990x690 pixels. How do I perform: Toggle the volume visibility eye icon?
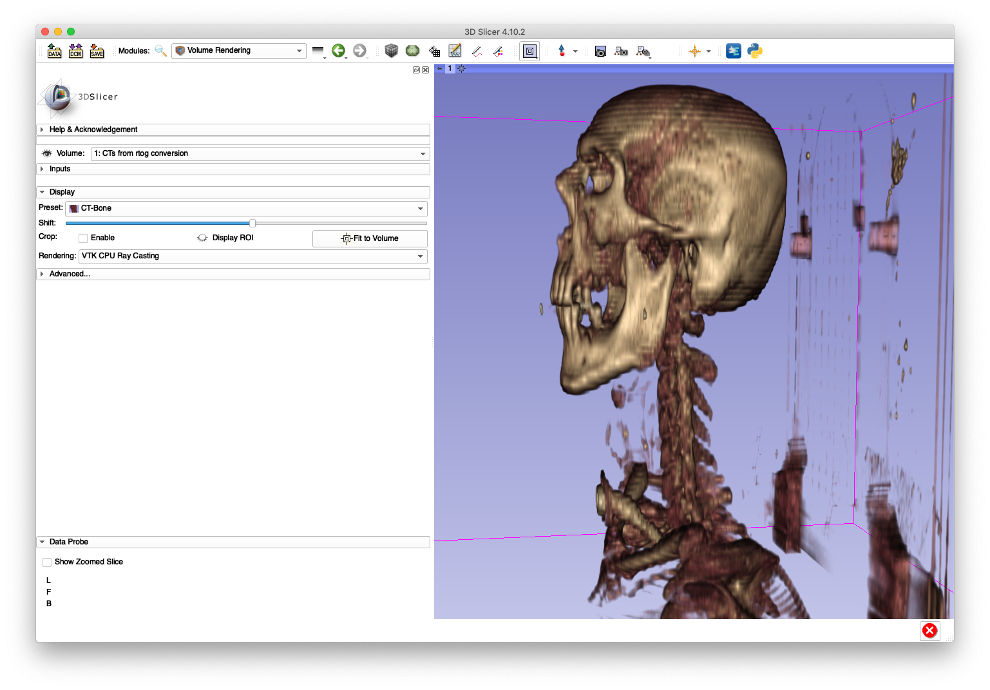[x=46, y=153]
